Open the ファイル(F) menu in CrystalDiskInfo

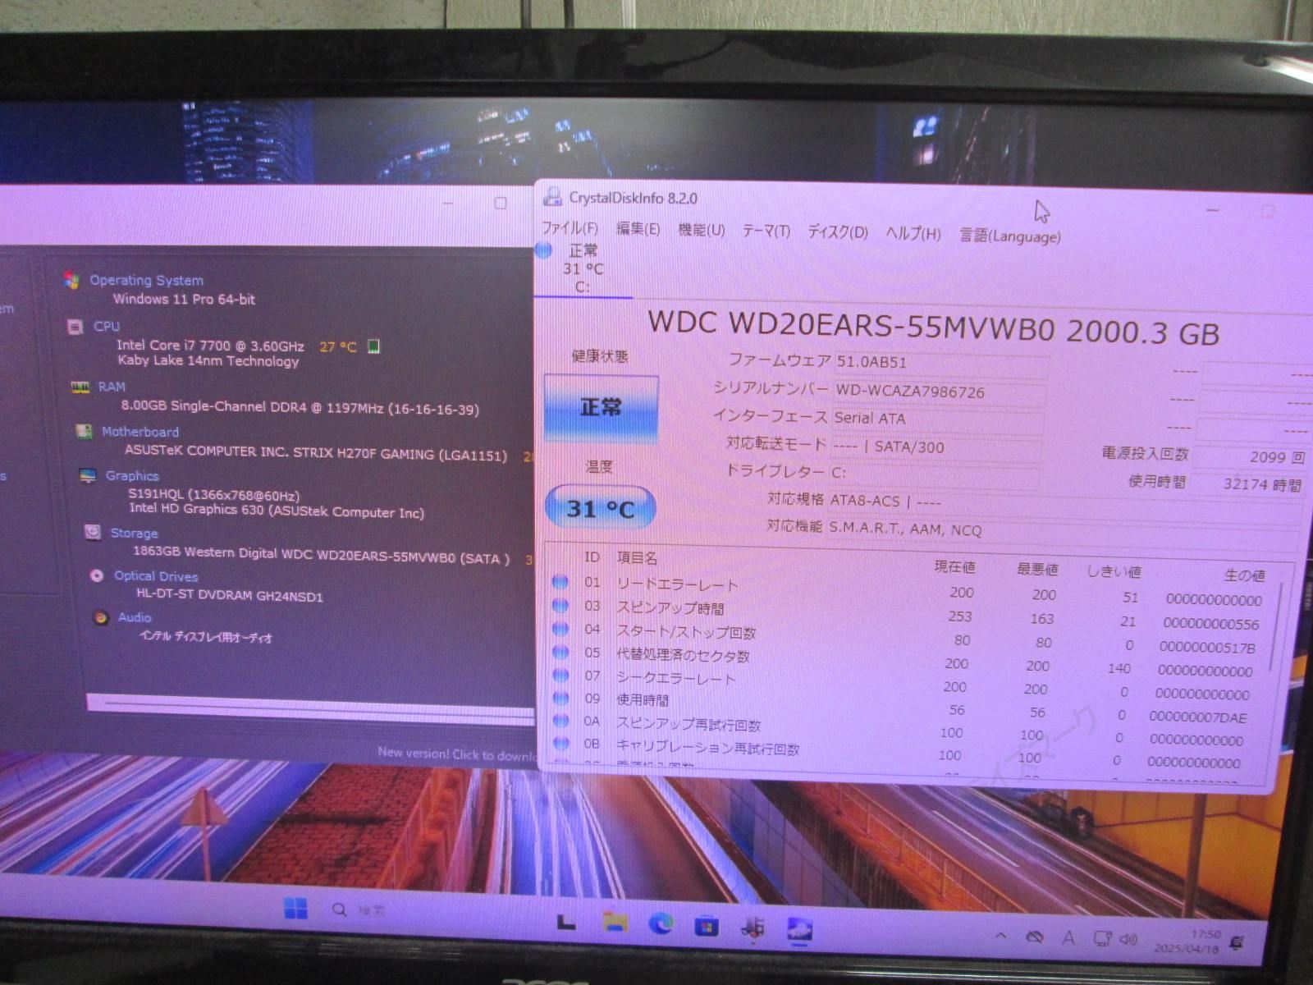570,227
